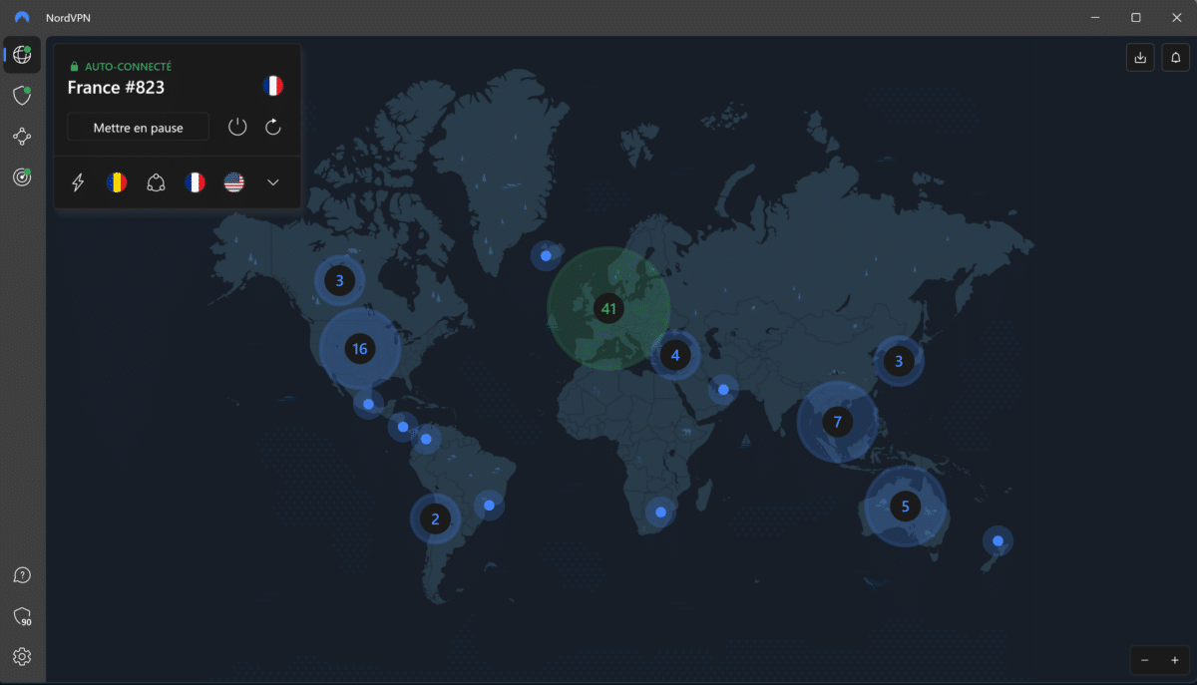The image size is (1197, 685).
Task: Open Europe cluster showing 41 servers
Action: pos(607,308)
